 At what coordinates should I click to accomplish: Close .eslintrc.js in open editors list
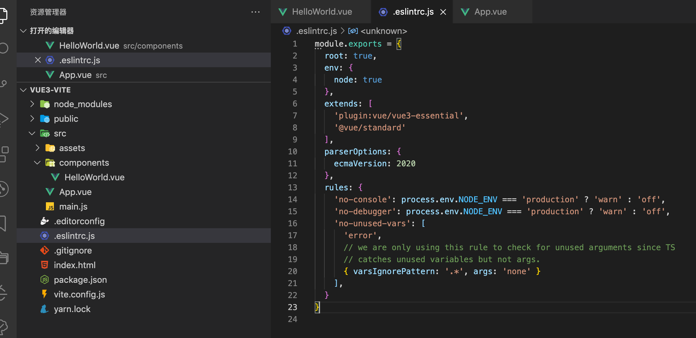tap(38, 60)
